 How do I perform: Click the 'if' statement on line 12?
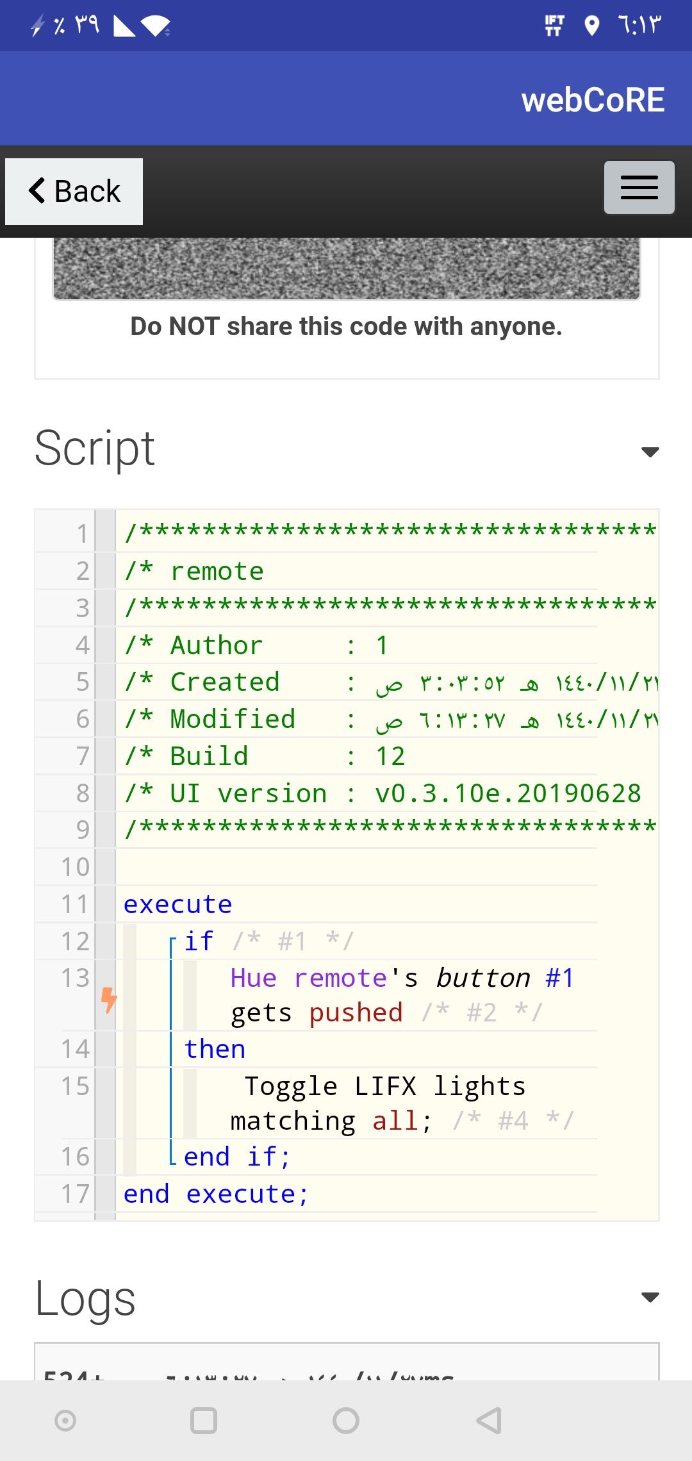coord(199,941)
